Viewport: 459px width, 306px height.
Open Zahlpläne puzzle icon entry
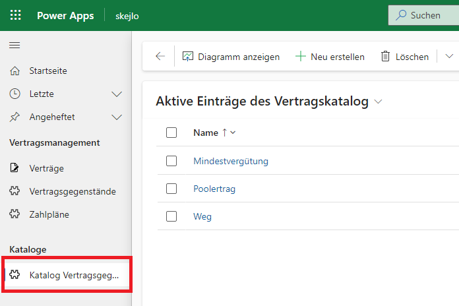click(15, 214)
